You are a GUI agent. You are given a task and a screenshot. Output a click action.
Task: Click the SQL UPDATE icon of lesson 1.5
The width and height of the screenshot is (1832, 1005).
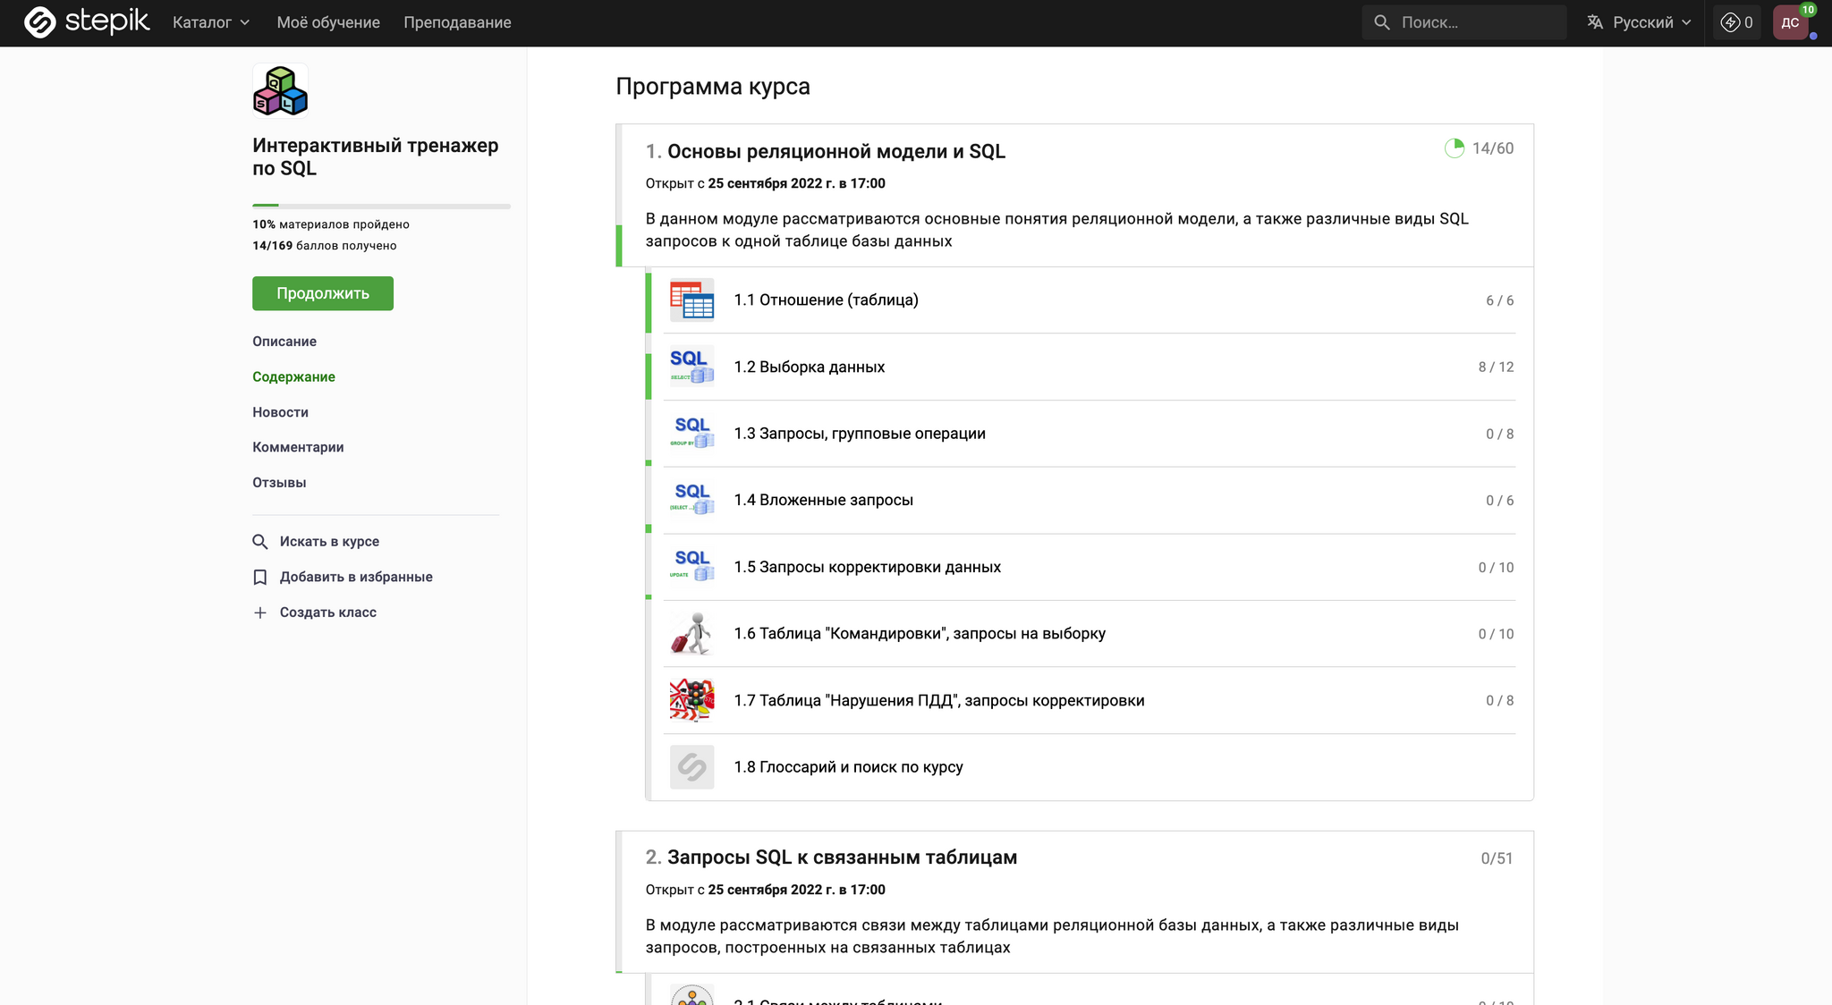[x=692, y=567]
